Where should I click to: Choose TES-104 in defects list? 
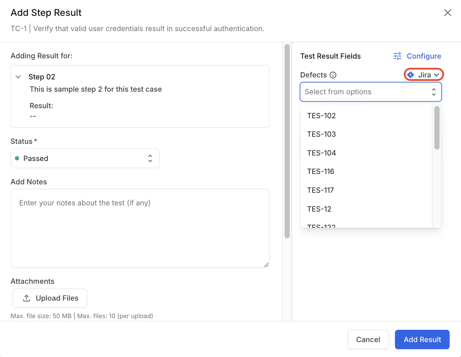coord(321,153)
